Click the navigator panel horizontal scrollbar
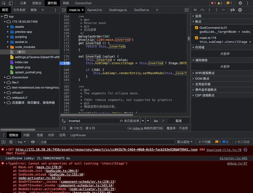The height and width of the screenshot is (193, 253). pyautogui.click(x=18, y=130)
